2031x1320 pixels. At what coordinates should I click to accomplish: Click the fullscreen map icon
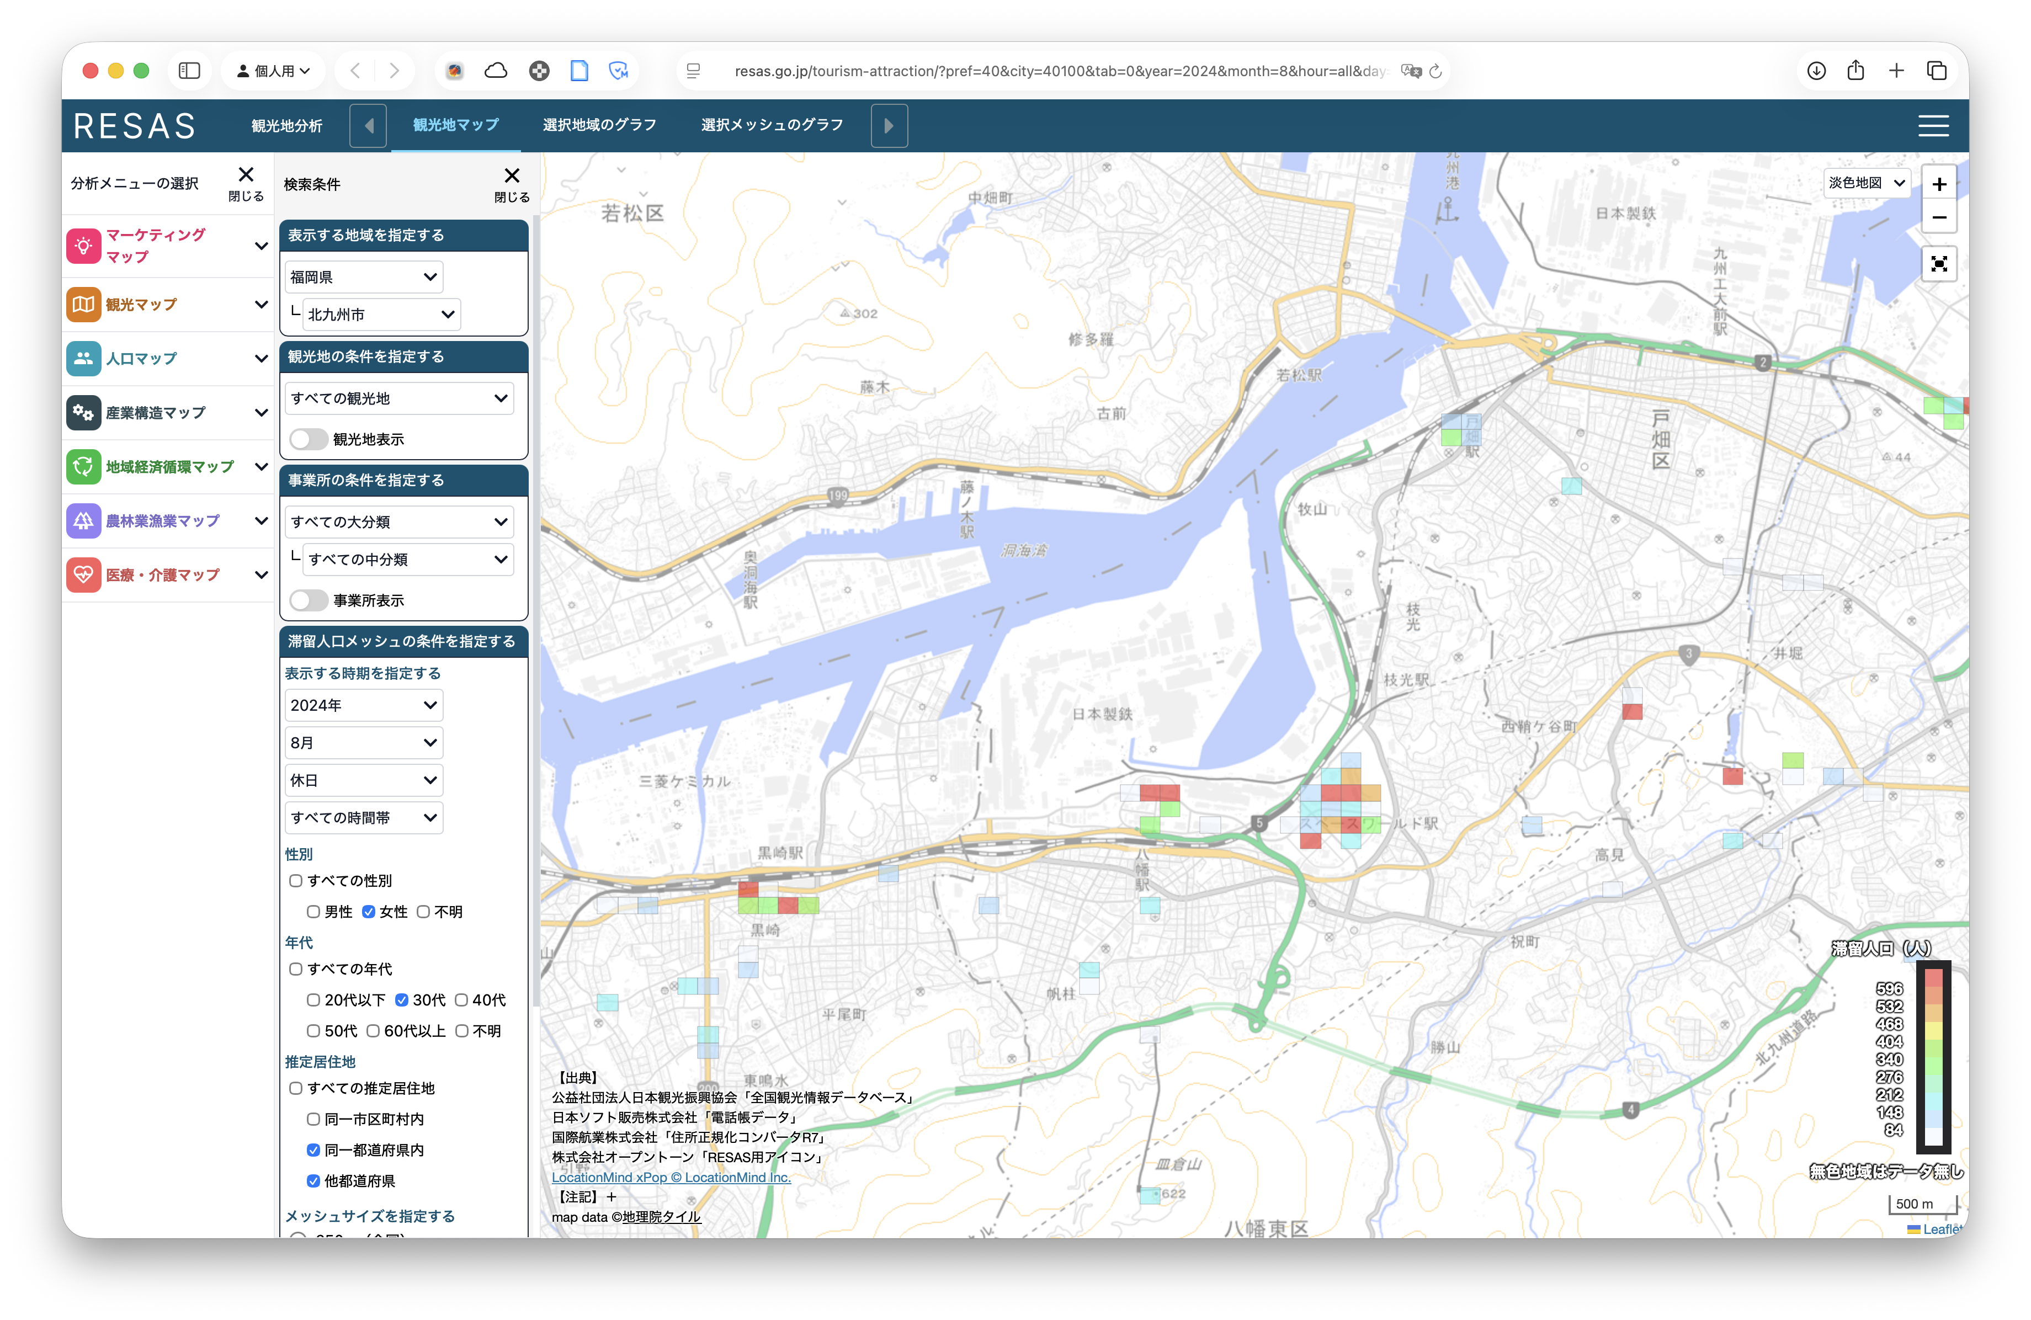pyautogui.click(x=1938, y=264)
